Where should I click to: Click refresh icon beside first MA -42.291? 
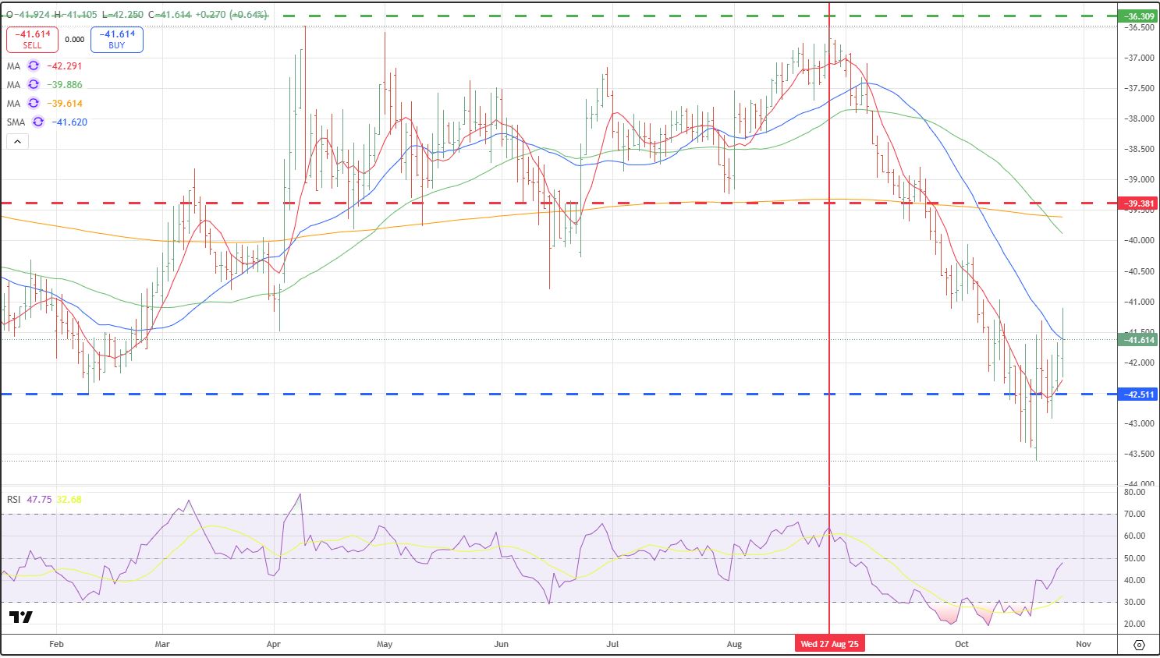click(34, 66)
